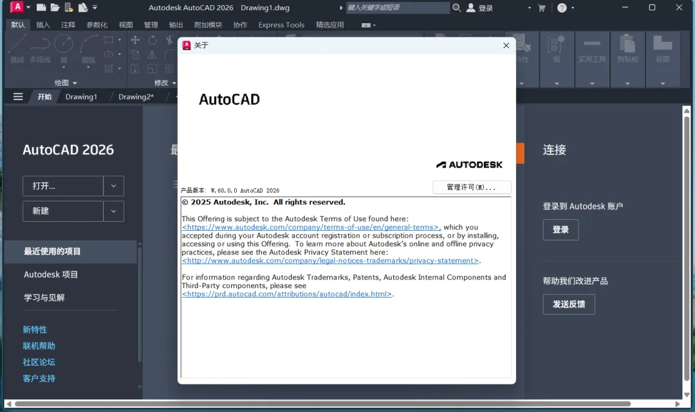Viewport: 695px width, 412px height.
Task: Select the Hatch draw tool
Action: click(109, 69)
